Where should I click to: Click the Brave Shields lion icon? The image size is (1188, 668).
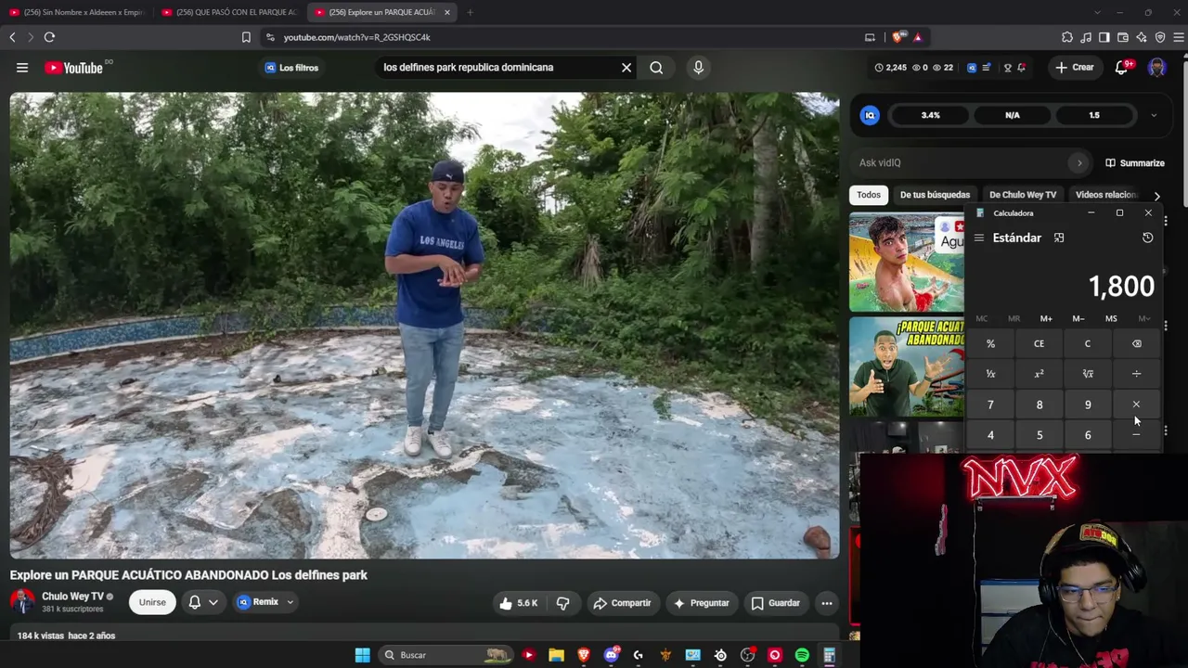pos(897,37)
